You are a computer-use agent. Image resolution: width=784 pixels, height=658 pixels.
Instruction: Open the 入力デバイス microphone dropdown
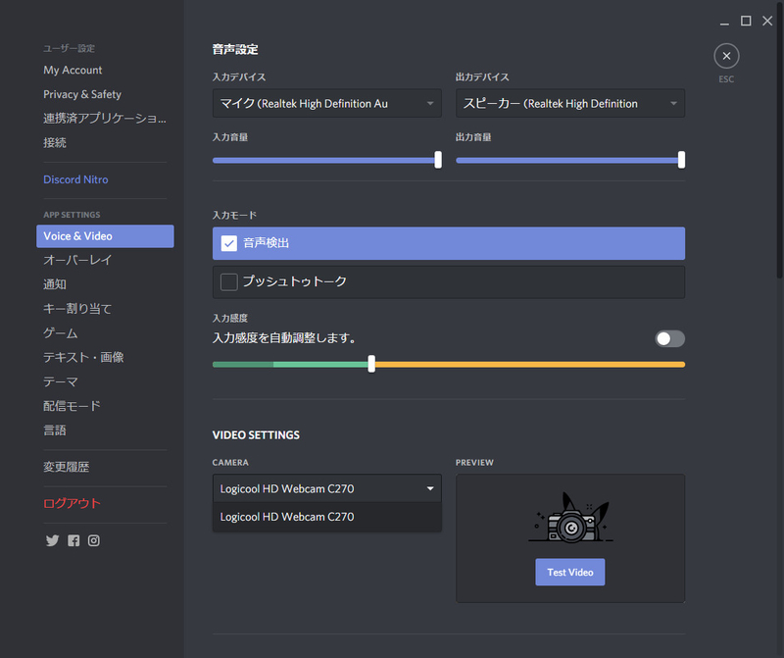[x=327, y=104]
